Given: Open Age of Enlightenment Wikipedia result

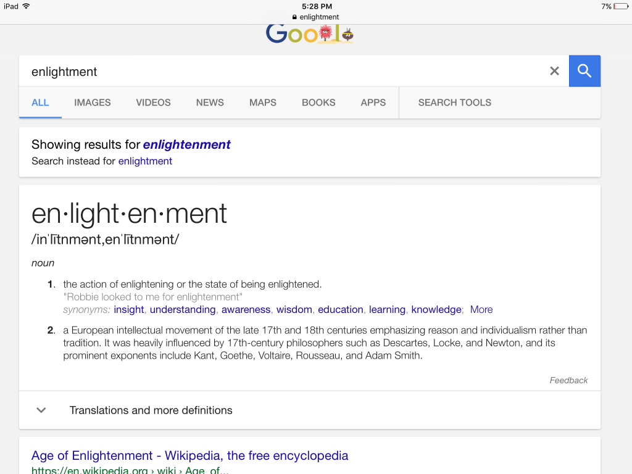Looking at the screenshot, I should 190,455.
